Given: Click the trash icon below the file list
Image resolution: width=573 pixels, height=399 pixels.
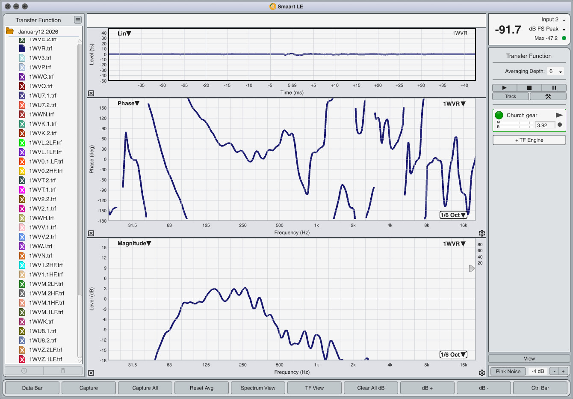Looking at the screenshot, I should (63, 371).
